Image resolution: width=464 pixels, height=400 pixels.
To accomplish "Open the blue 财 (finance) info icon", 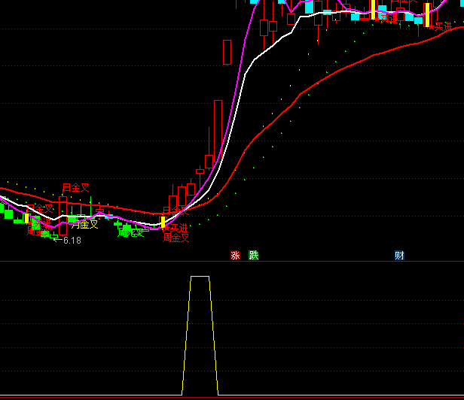I will pyautogui.click(x=399, y=256).
